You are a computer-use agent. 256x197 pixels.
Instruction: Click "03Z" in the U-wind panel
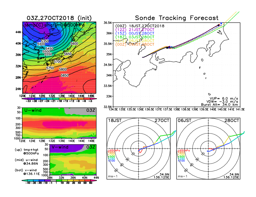coord(91,110)
